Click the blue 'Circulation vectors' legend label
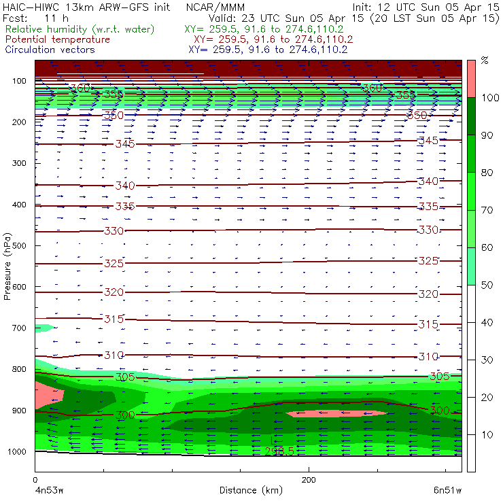 pos(50,50)
